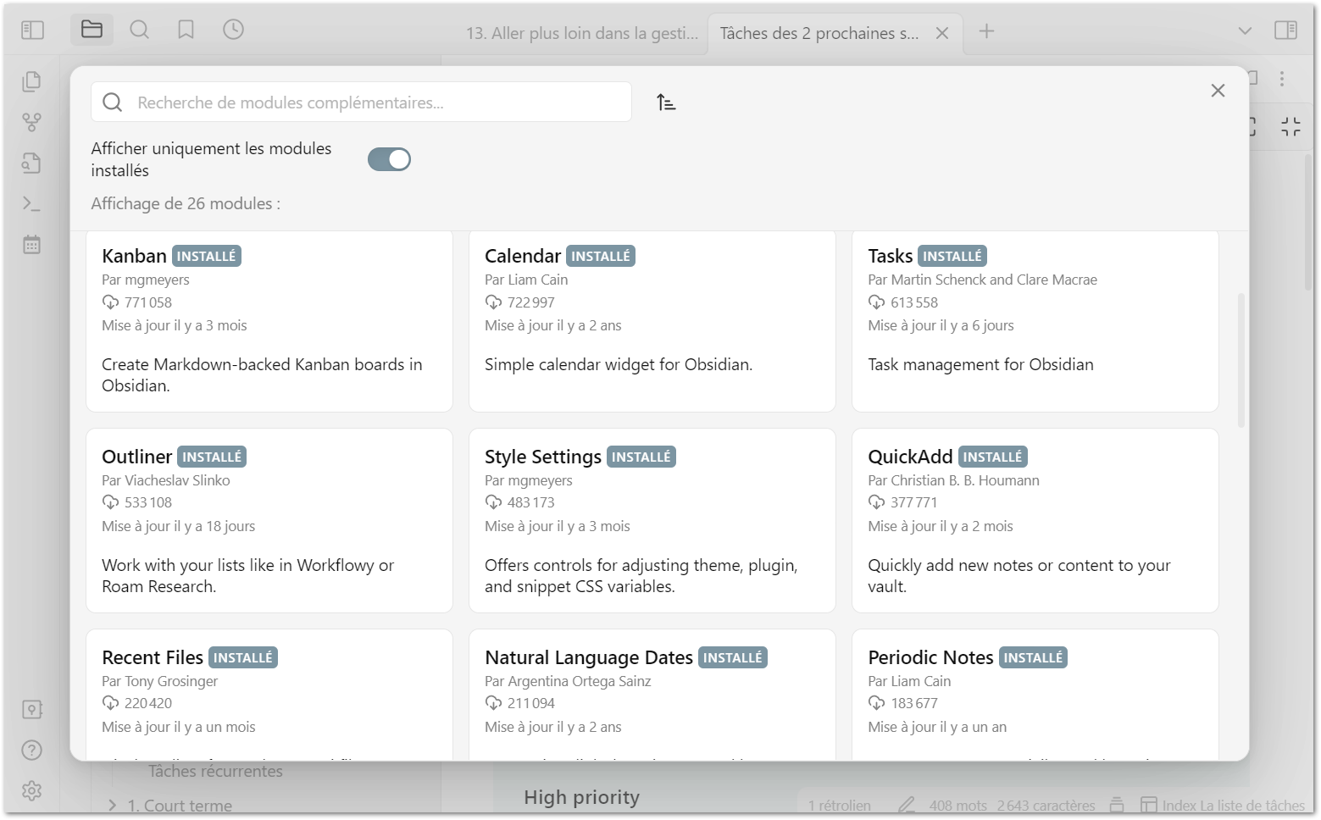This screenshot has width=1321, height=820.
Task: Open the Tasks plugin card
Action: [1035, 322]
